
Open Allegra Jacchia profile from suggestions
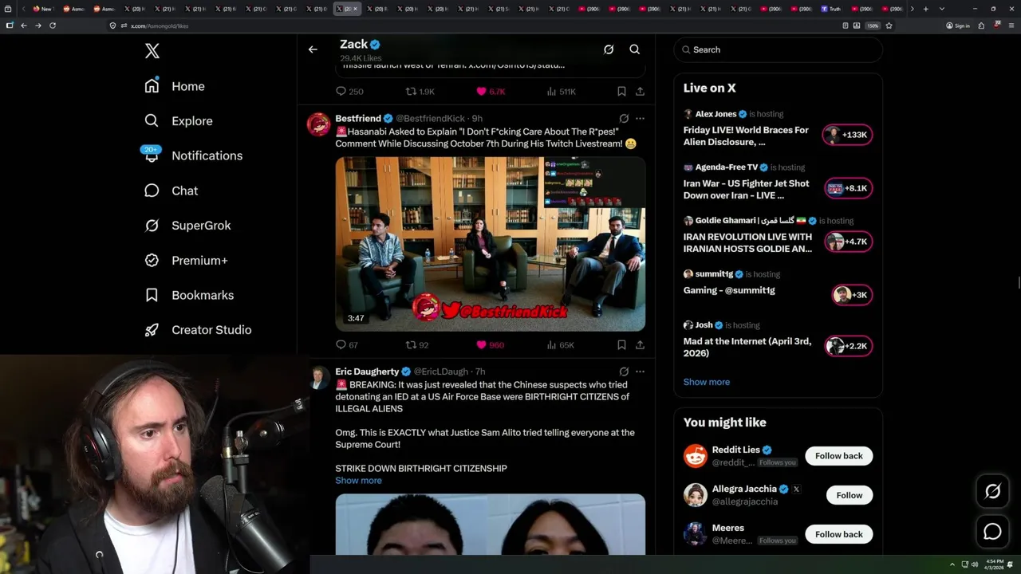[744, 489]
